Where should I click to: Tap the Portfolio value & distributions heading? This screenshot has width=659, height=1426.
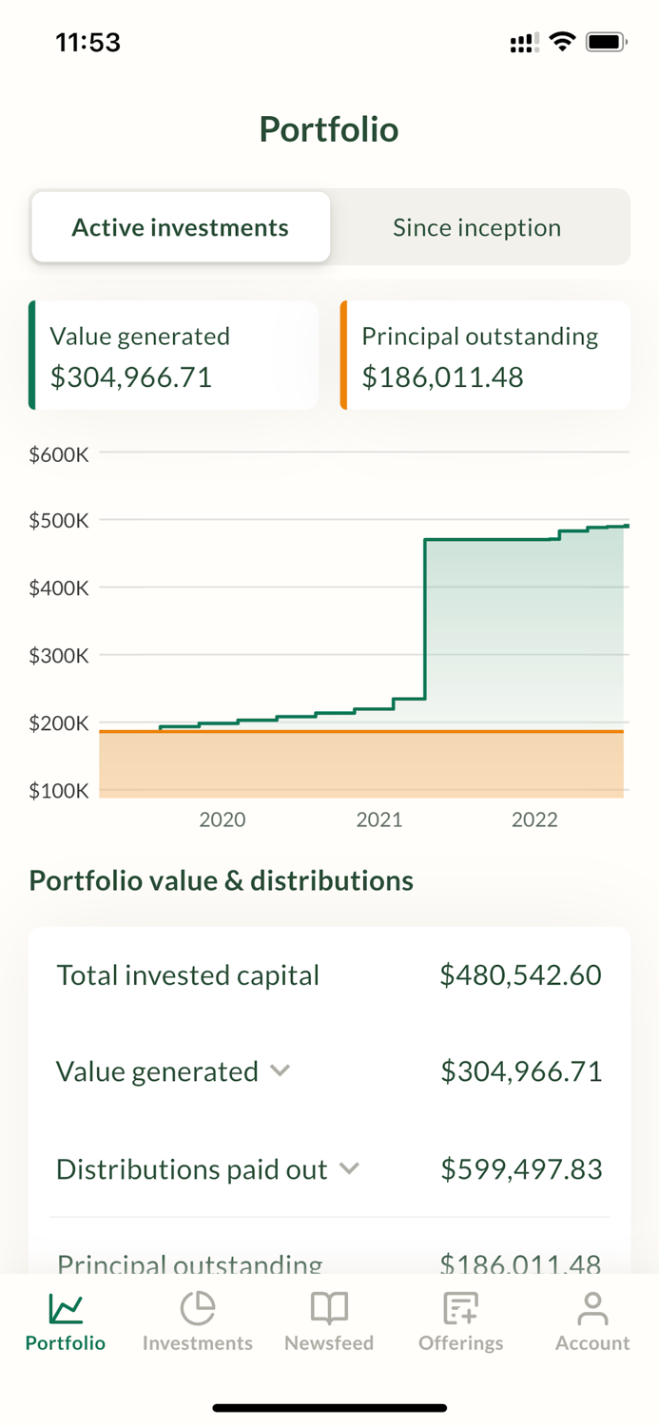pos(221,879)
